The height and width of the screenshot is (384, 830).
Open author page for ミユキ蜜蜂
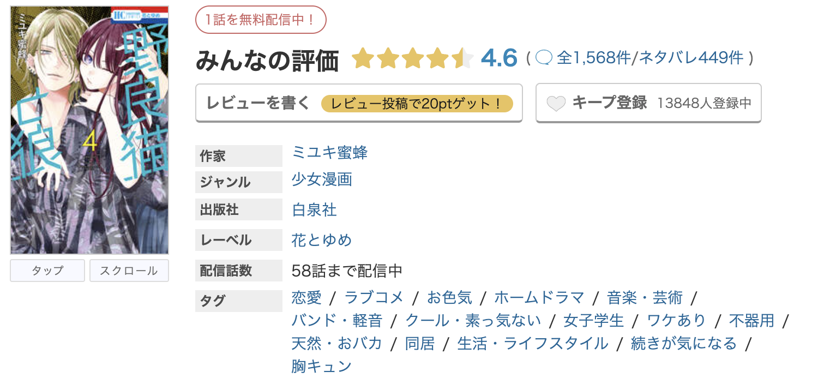pos(329,153)
